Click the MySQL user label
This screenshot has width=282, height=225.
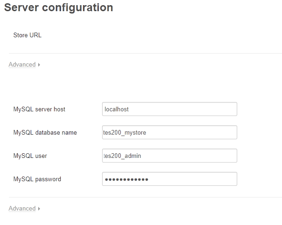click(x=30, y=156)
